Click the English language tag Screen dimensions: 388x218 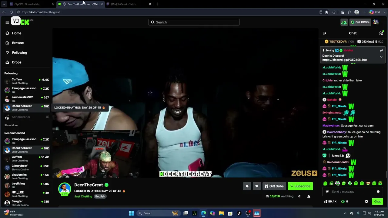click(x=100, y=197)
